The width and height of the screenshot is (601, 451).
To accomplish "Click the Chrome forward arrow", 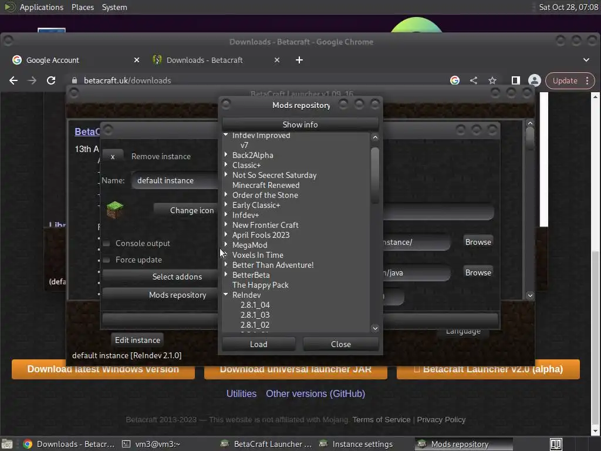I will pos(32,80).
